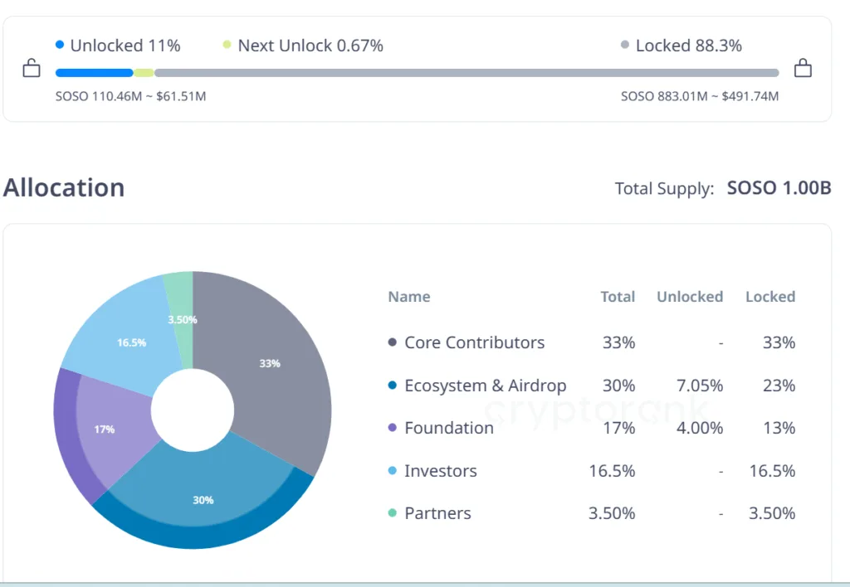Click the purple dot beside Foundation
Viewport: 850px width, 587px height.
tap(391, 428)
